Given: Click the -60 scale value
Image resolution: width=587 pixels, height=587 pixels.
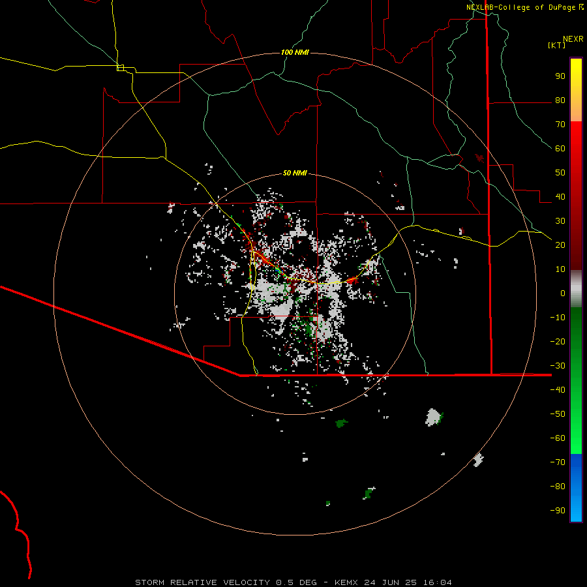Looking at the screenshot, I should click(558, 438).
